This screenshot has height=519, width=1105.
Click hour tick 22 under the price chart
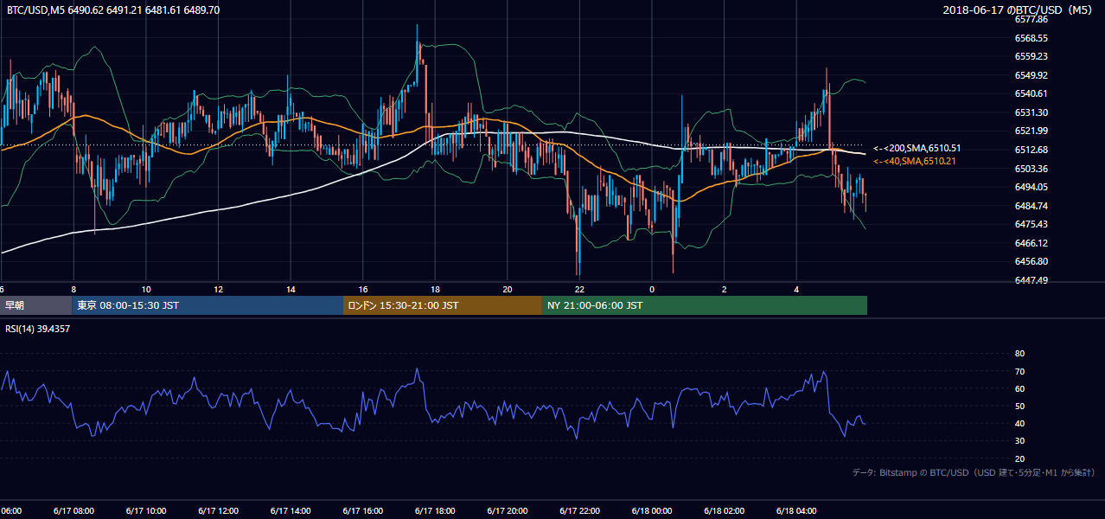tap(579, 289)
